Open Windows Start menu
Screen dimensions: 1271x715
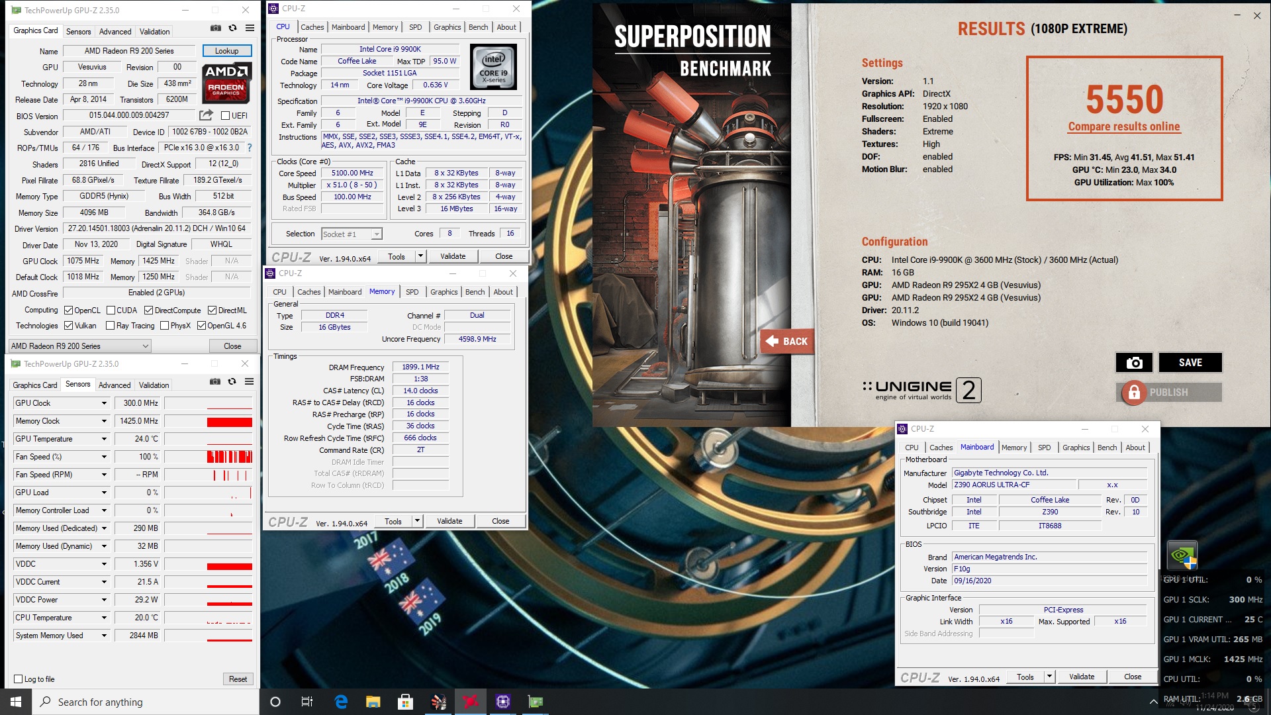pyautogui.click(x=16, y=702)
